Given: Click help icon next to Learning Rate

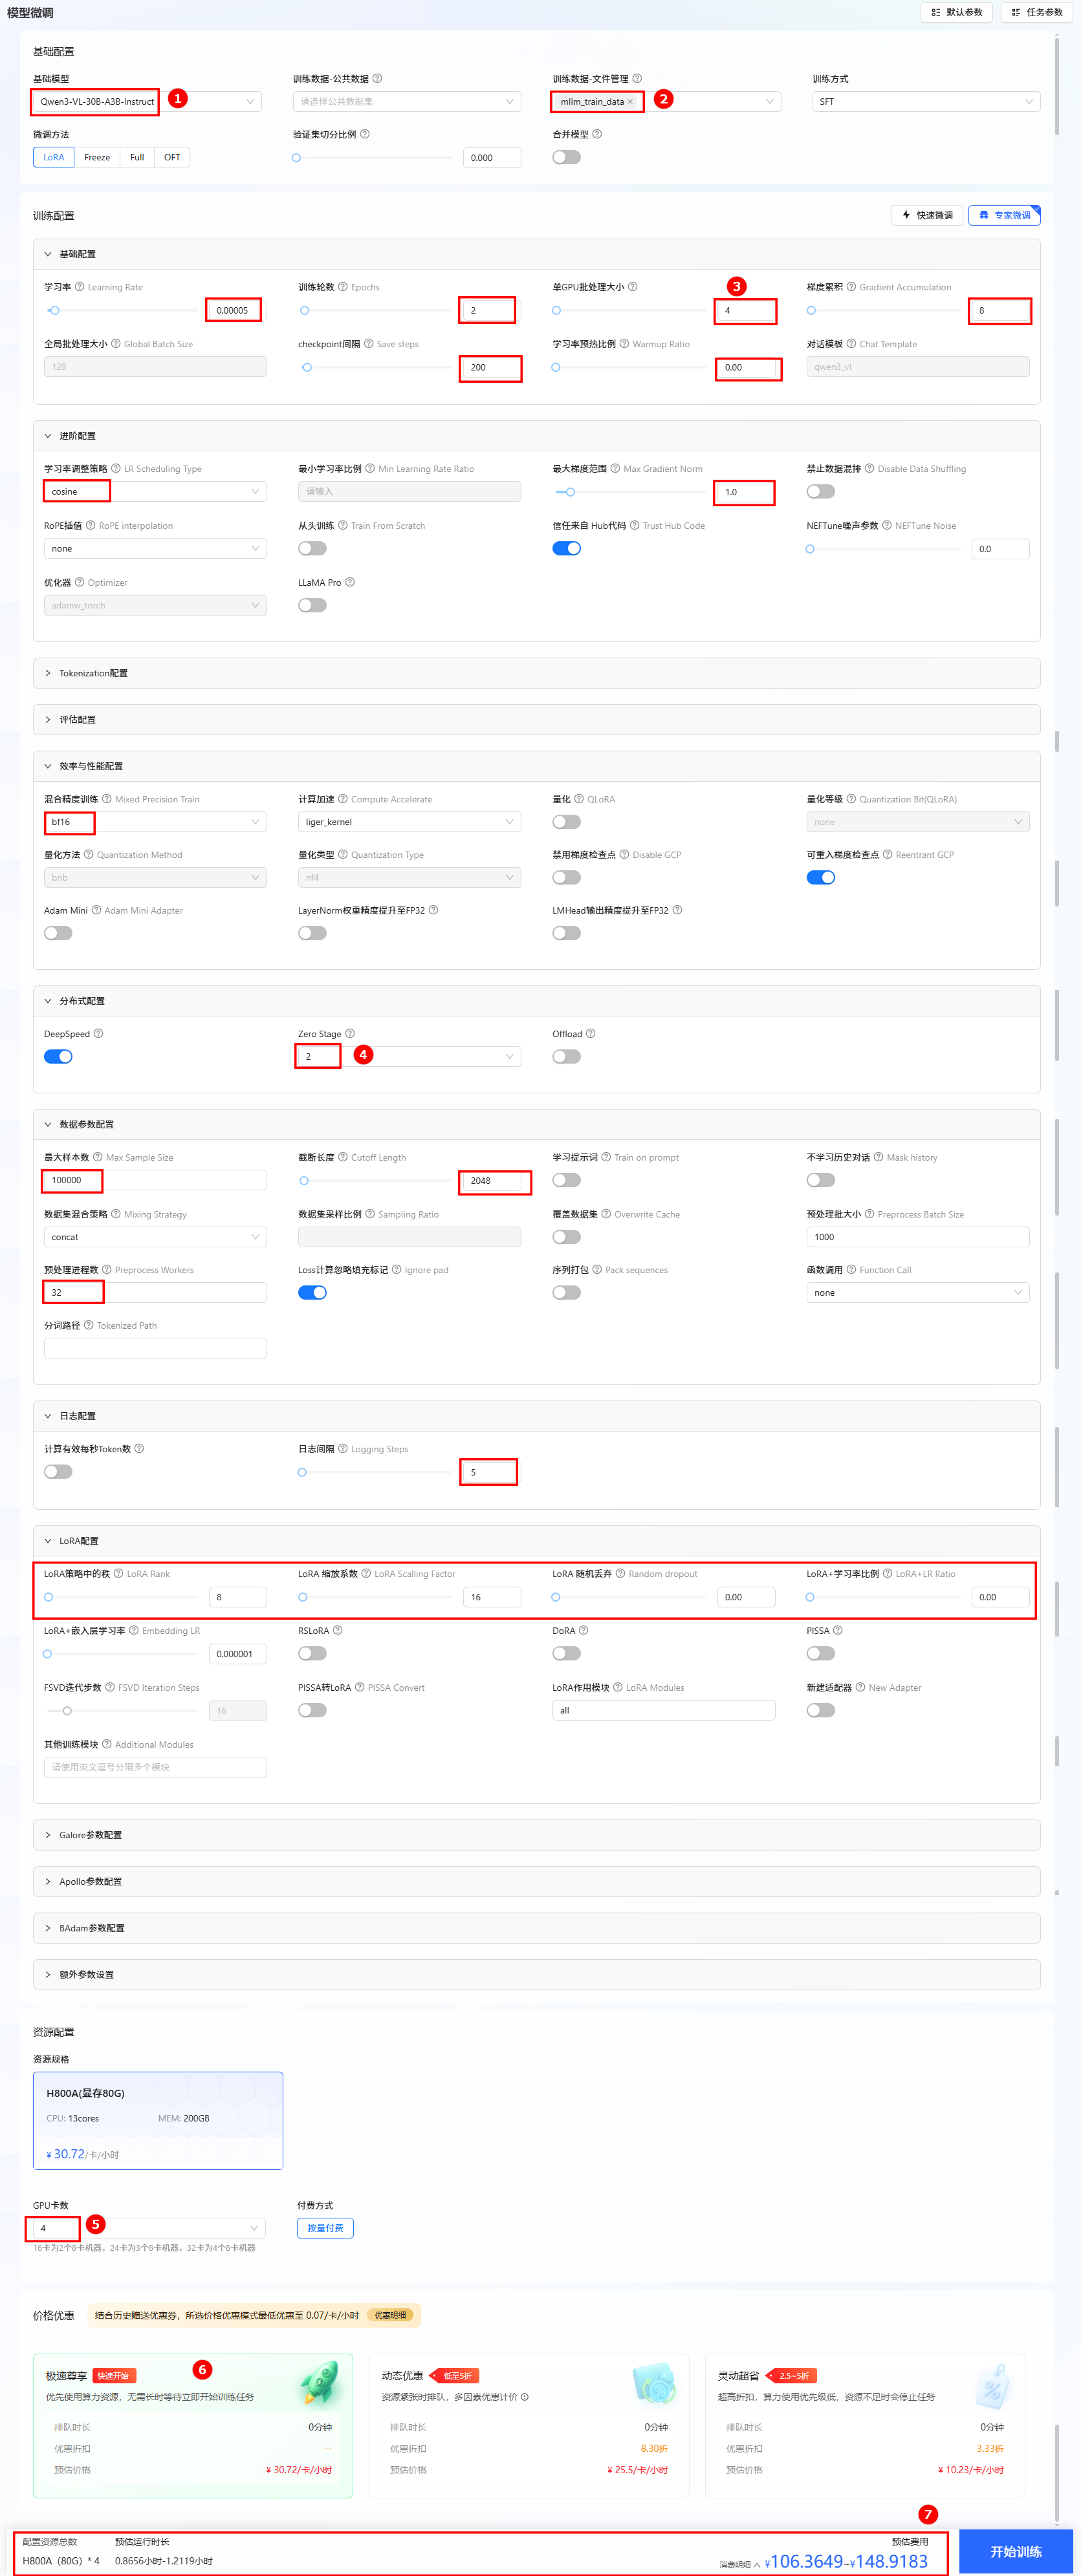Looking at the screenshot, I should click(x=79, y=287).
